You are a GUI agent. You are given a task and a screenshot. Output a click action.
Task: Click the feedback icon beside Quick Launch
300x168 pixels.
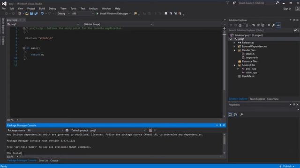pyautogui.click(x=234, y=3)
